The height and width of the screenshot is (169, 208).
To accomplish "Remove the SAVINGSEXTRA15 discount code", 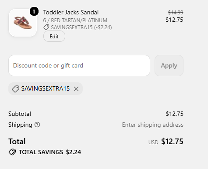I will point(76,89).
